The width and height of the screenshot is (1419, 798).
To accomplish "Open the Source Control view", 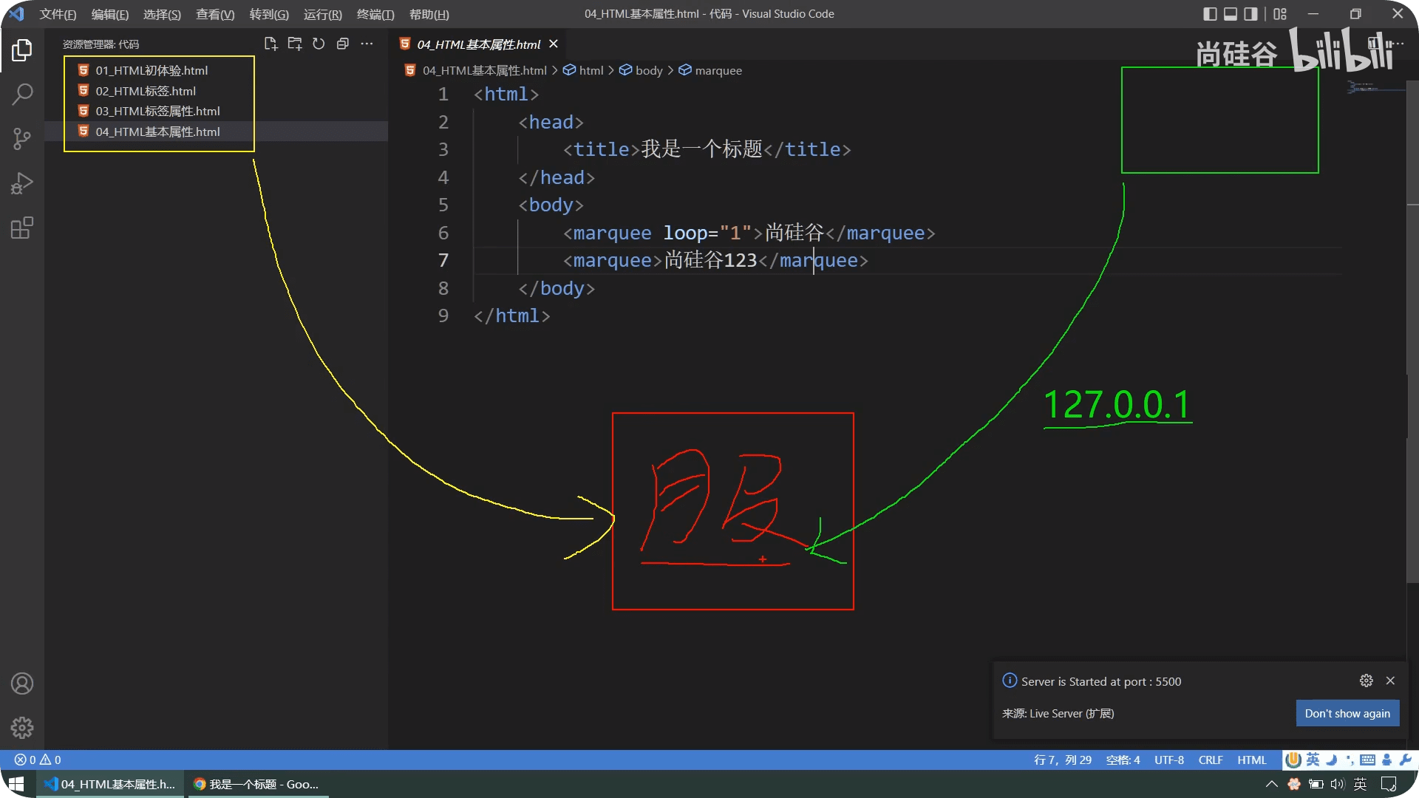I will pyautogui.click(x=22, y=139).
